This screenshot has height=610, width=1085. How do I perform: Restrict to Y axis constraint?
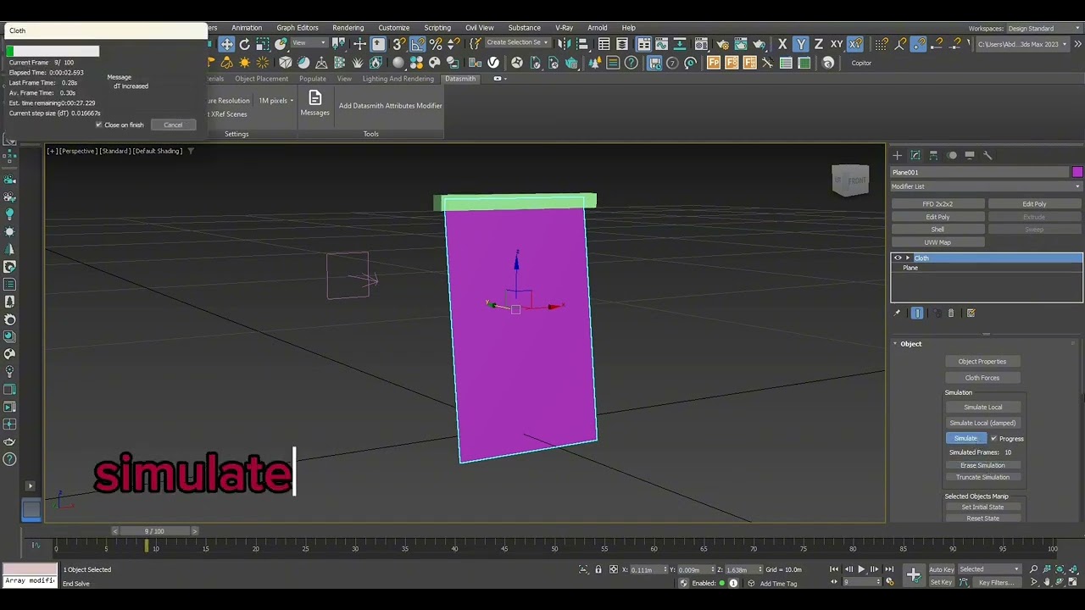[x=801, y=44]
